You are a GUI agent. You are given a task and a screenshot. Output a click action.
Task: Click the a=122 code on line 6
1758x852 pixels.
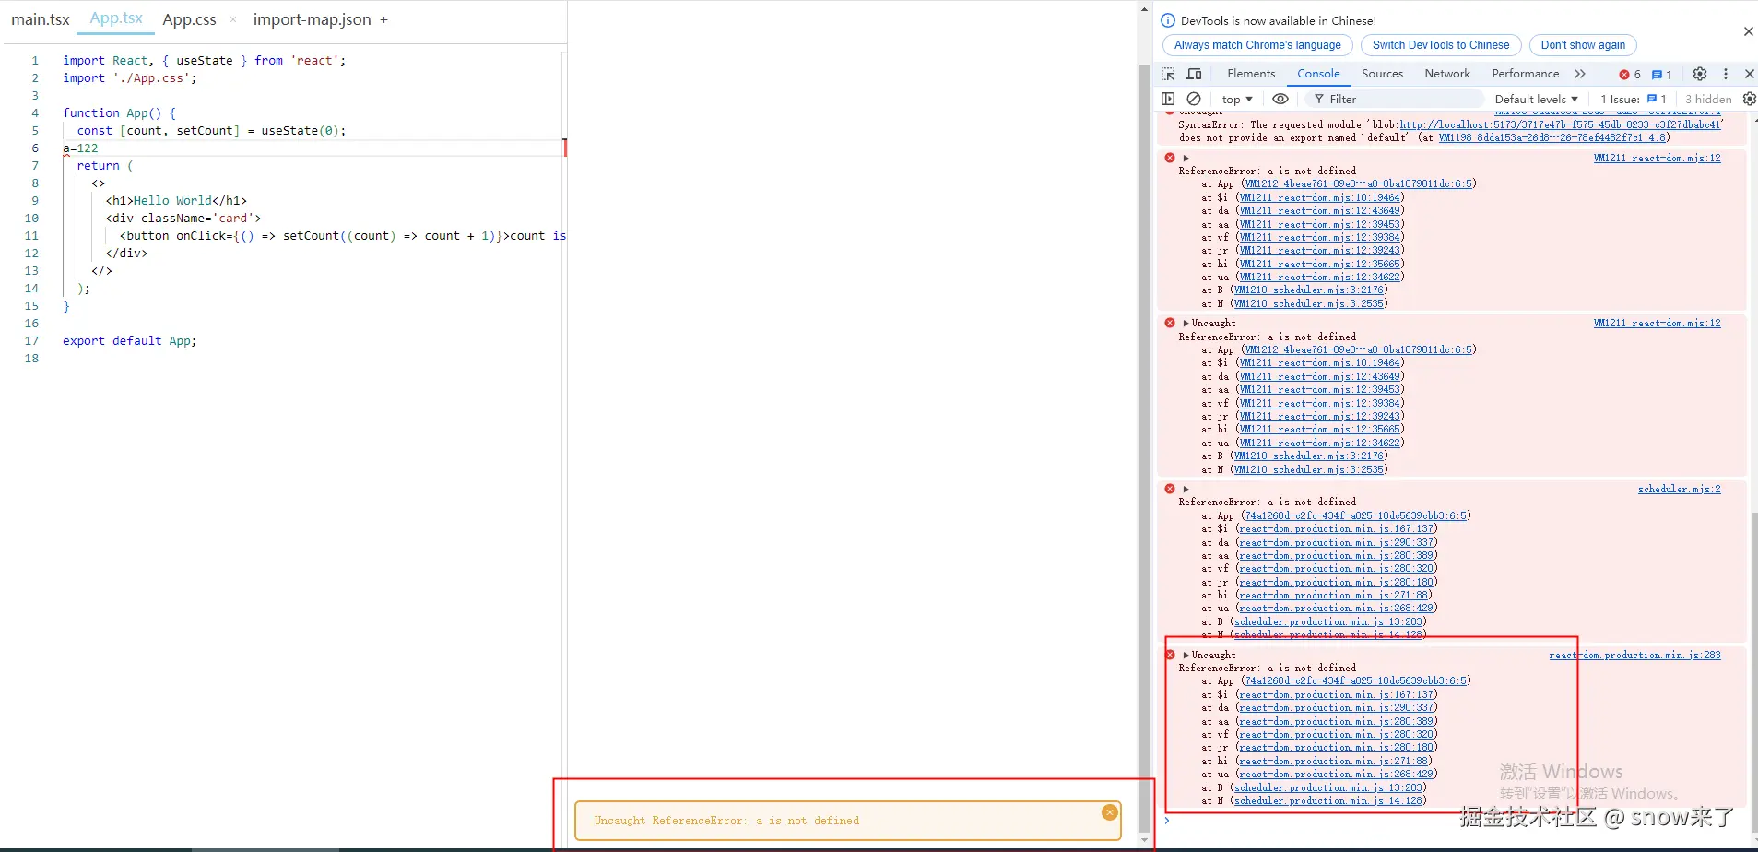click(80, 148)
